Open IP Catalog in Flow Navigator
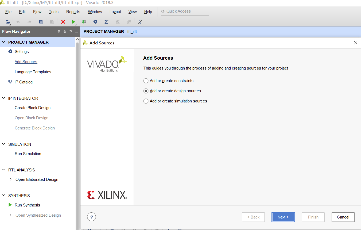The width and height of the screenshot is (361, 230). pyautogui.click(x=24, y=82)
